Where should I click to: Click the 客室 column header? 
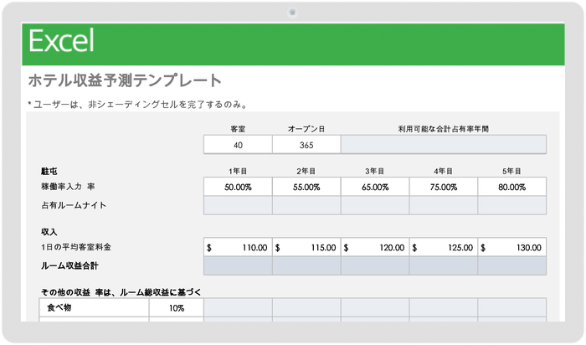click(238, 129)
